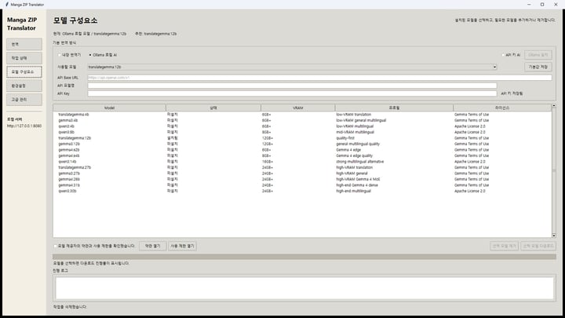Click inside the progress log text box
565x318 pixels.
point(304,288)
